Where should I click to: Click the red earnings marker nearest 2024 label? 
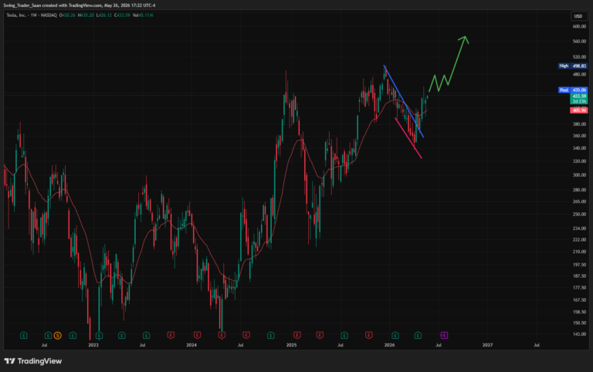[x=197, y=335]
